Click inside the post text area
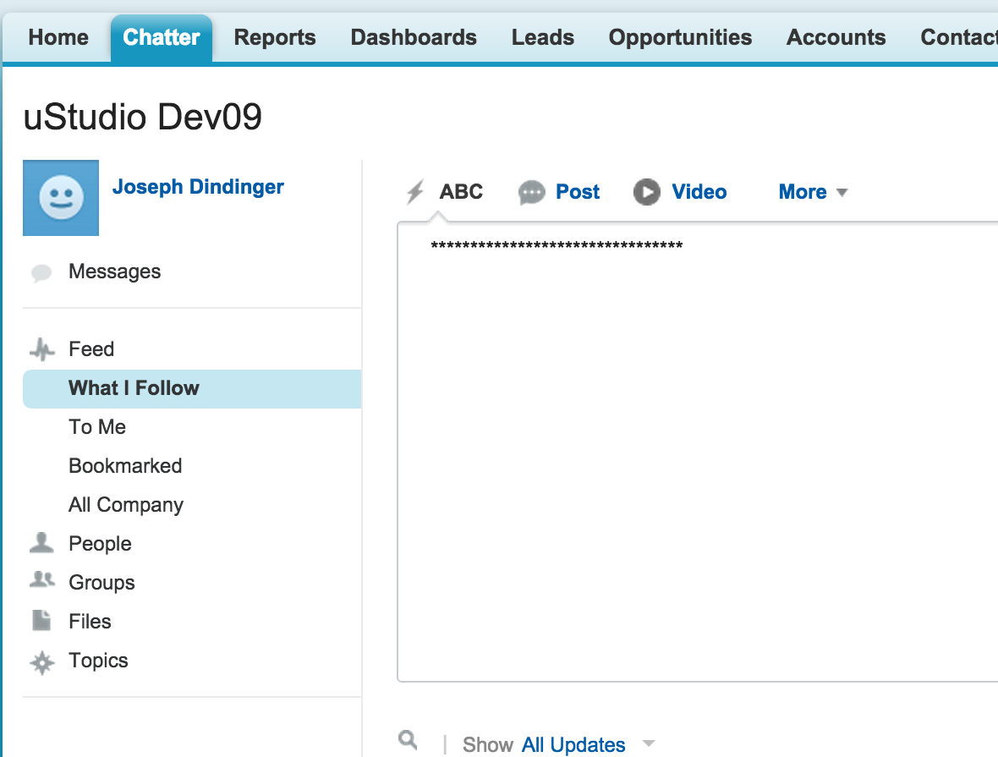 [x=698, y=452]
